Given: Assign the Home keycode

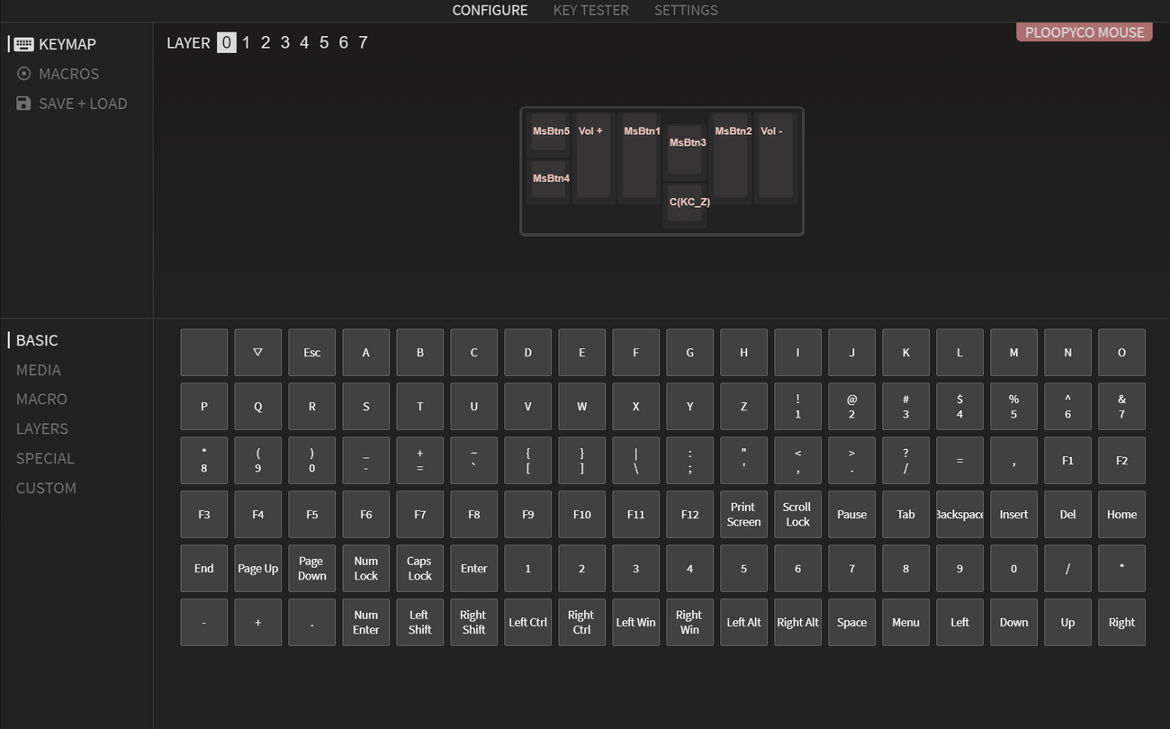Looking at the screenshot, I should tap(1121, 514).
